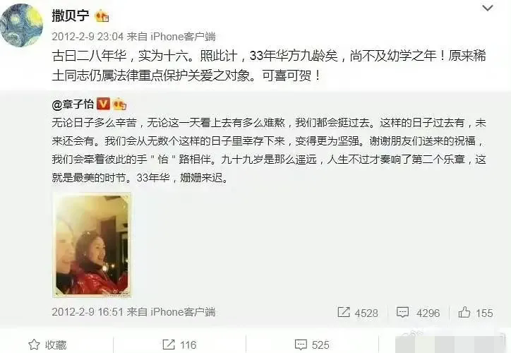Repost this weibo showing 116 reposts
The height and width of the screenshot is (353, 511).
[x=179, y=345]
